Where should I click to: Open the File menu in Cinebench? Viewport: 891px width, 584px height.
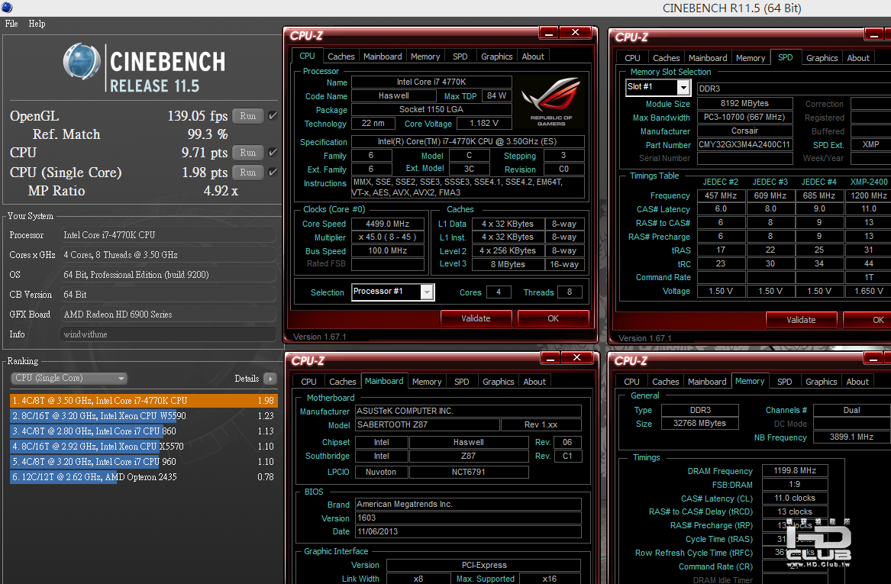[x=11, y=24]
